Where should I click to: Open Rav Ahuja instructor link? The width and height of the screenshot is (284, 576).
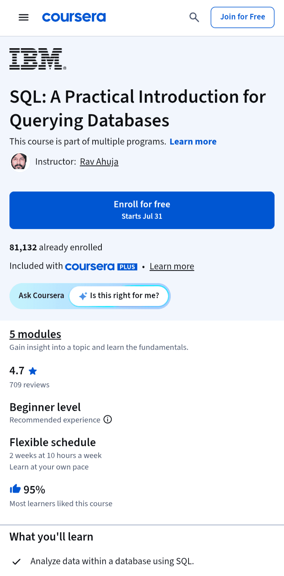[x=99, y=162]
